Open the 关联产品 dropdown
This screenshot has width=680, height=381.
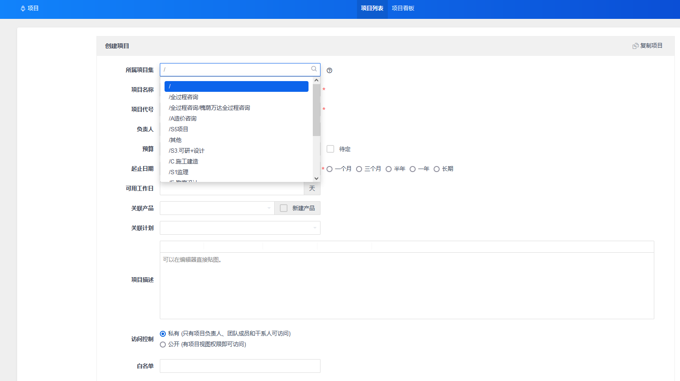(x=217, y=208)
